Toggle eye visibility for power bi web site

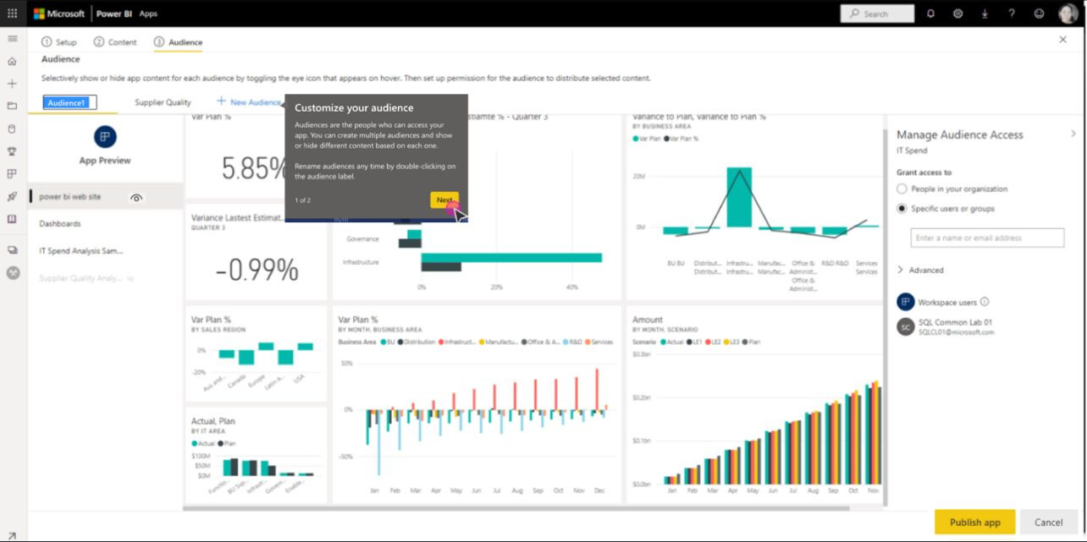(x=136, y=197)
